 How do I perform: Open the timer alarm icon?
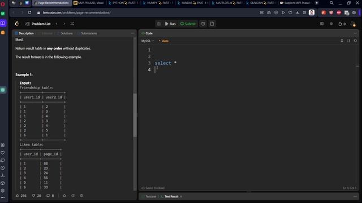pos(203,24)
